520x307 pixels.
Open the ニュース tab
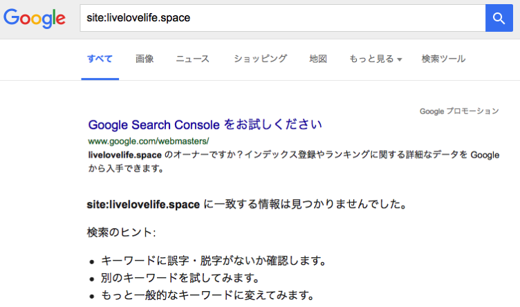point(193,59)
